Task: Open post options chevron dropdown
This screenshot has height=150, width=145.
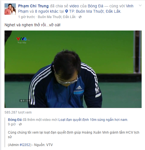Action: pyautogui.click(x=140, y=6)
